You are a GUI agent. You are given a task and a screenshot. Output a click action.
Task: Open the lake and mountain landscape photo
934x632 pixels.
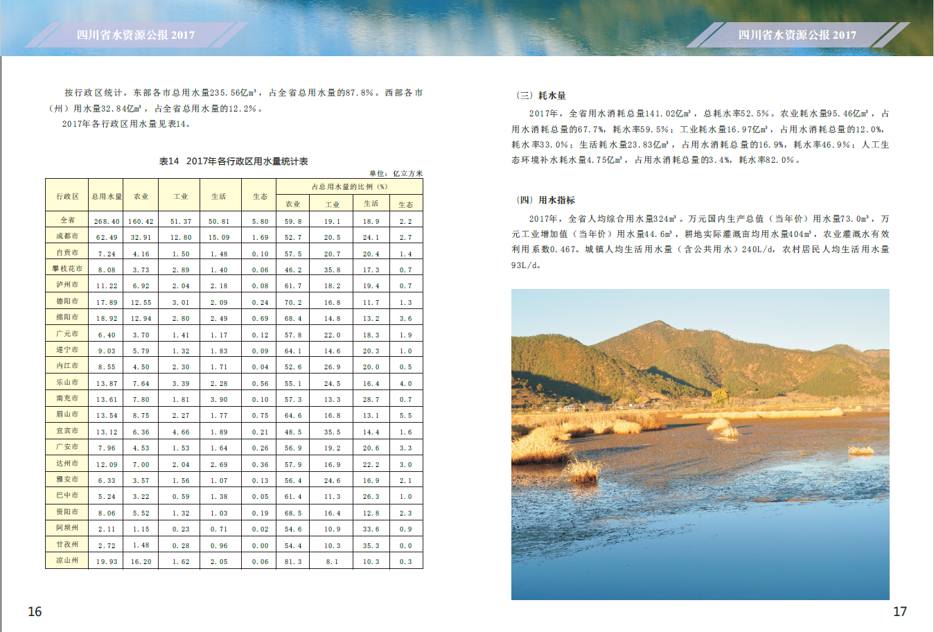[x=700, y=444]
